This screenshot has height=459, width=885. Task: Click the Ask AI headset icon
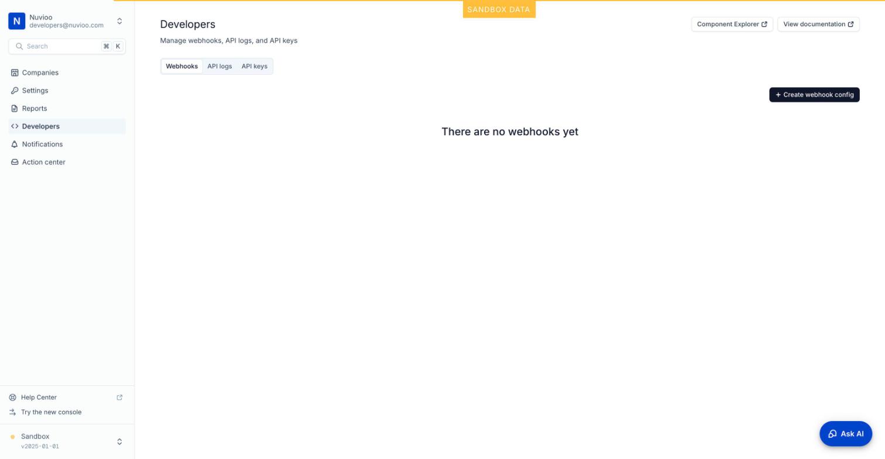click(832, 434)
